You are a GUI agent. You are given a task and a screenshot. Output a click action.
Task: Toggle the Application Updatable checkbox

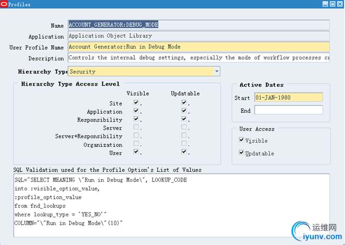pos(184,111)
